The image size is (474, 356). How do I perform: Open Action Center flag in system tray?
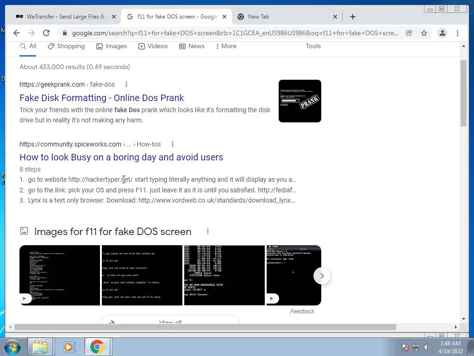pyautogui.click(x=405, y=347)
